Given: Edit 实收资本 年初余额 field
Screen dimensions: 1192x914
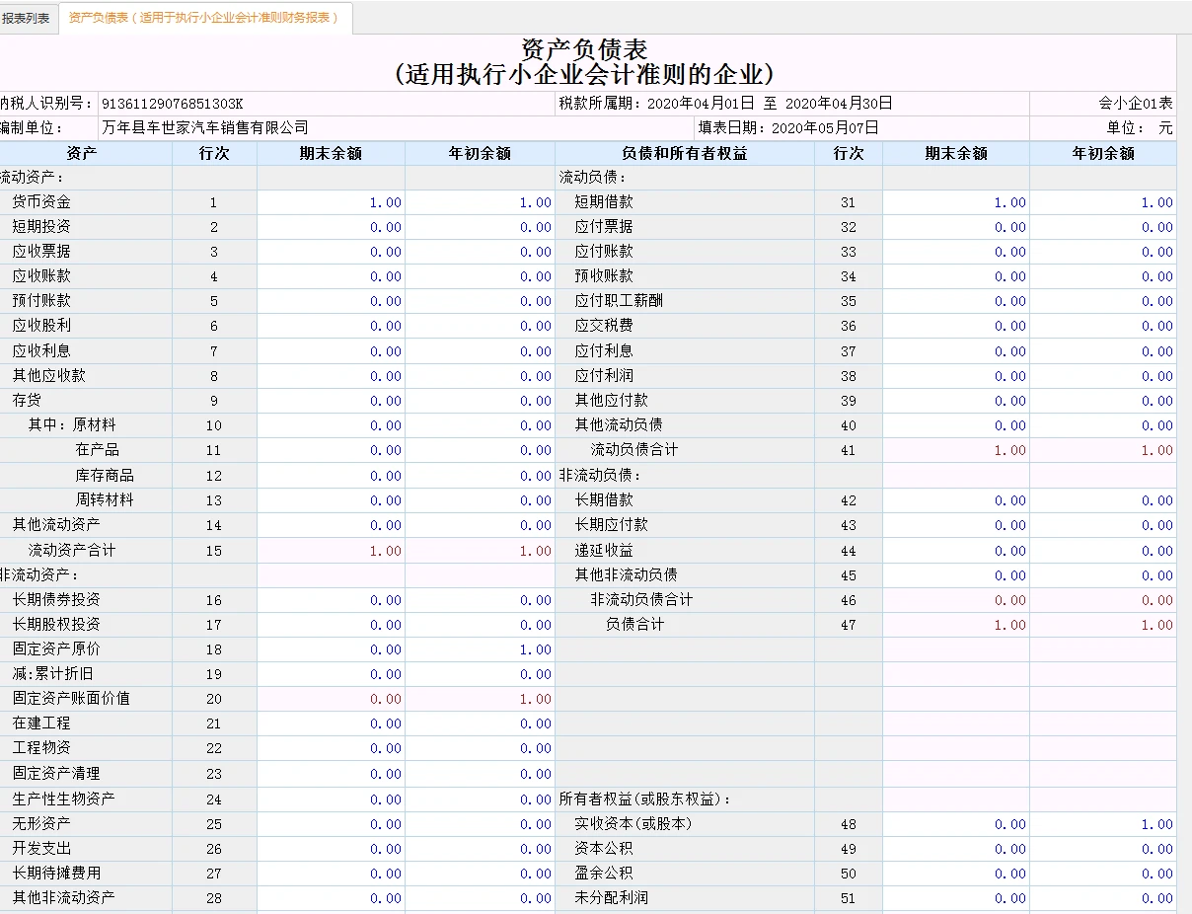Looking at the screenshot, I should coord(1103,824).
